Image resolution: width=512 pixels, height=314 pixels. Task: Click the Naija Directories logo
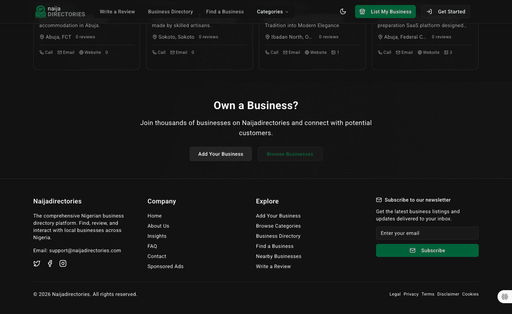point(60,12)
